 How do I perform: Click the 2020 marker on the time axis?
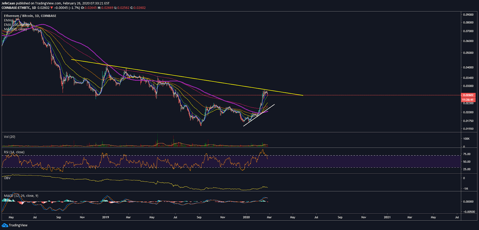click(246, 217)
